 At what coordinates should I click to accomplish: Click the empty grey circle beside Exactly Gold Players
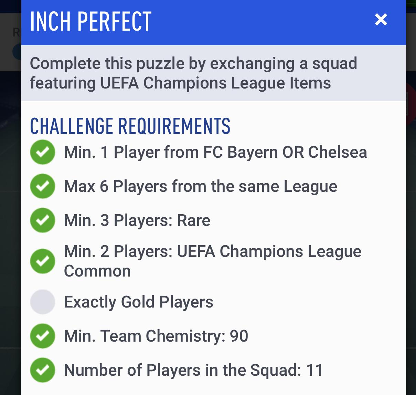pyautogui.click(x=43, y=302)
